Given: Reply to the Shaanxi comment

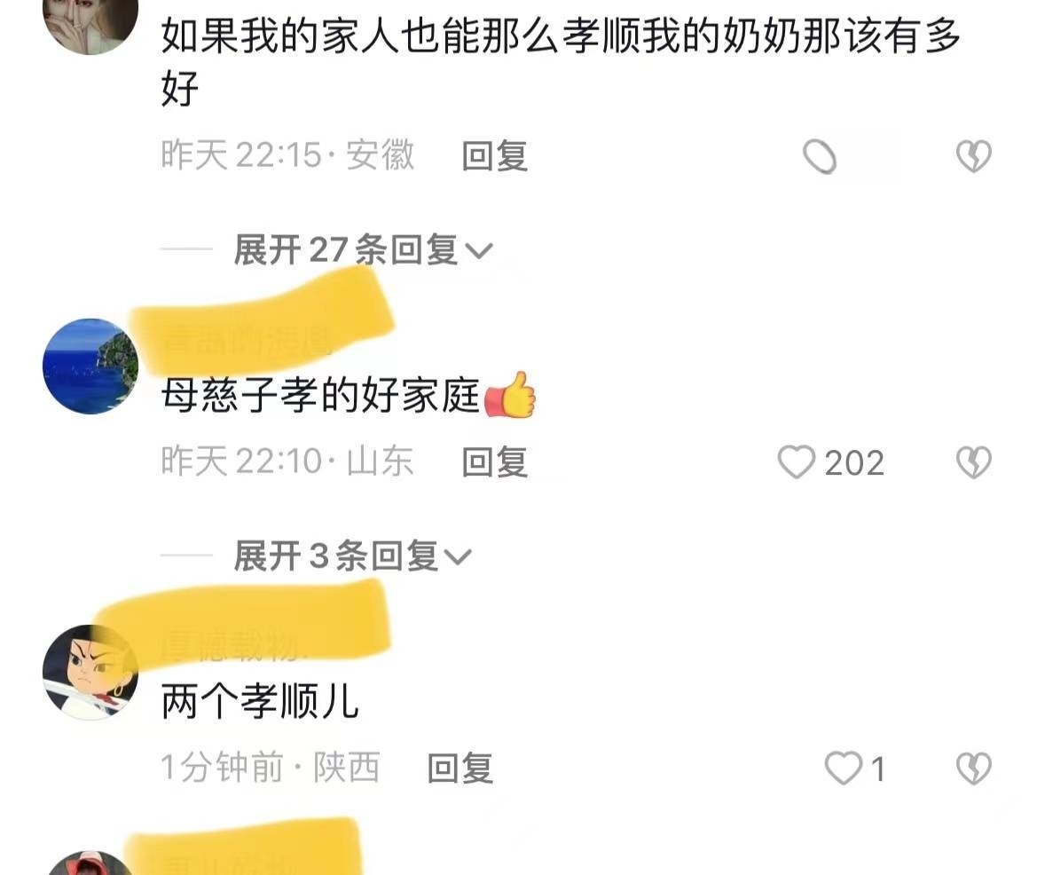Looking at the screenshot, I should pos(460,768).
